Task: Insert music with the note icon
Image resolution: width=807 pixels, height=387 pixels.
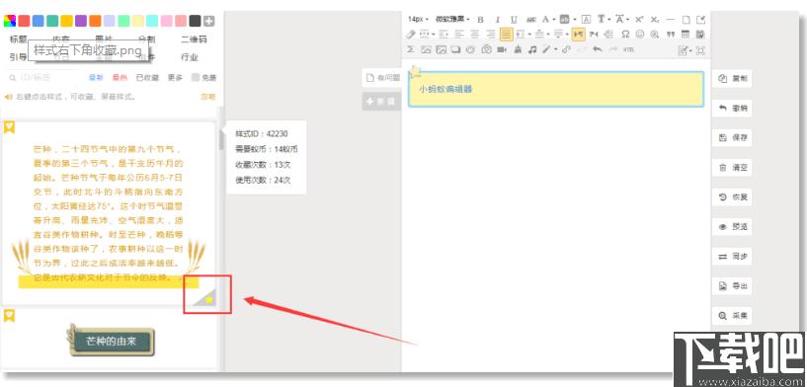Action: 532,49
